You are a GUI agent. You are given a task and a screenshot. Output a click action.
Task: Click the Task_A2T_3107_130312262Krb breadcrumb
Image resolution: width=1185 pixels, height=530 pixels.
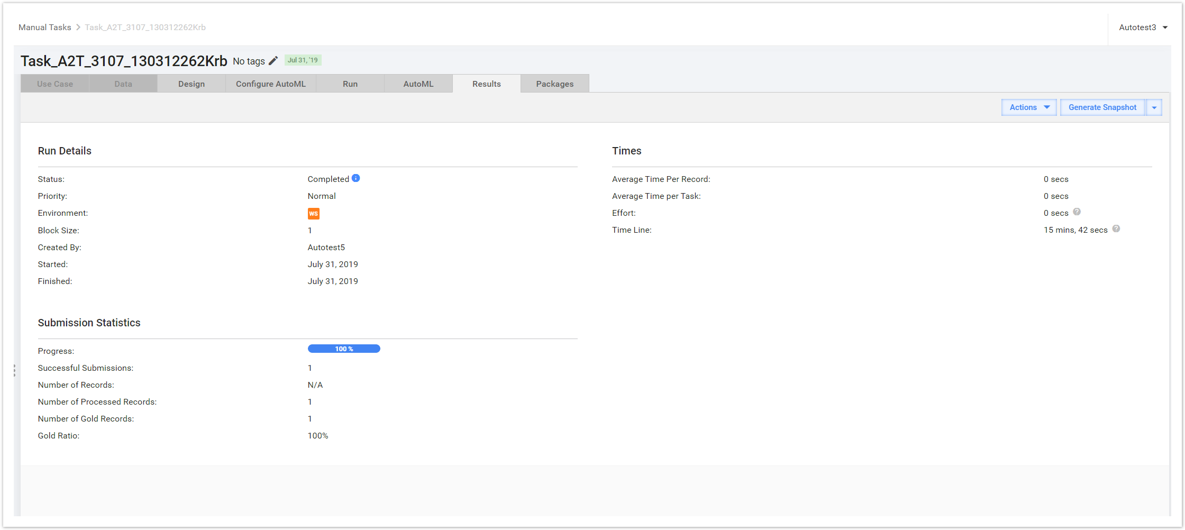pyautogui.click(x=145, y=28)
